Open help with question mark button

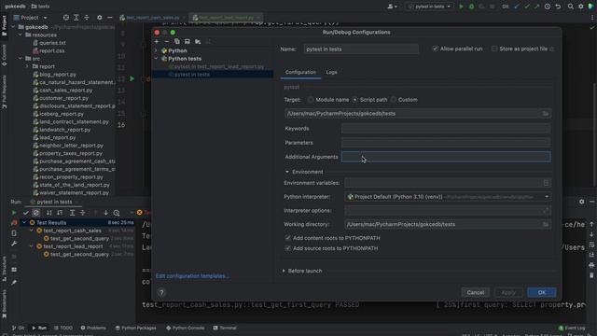(x=161, y=292)
